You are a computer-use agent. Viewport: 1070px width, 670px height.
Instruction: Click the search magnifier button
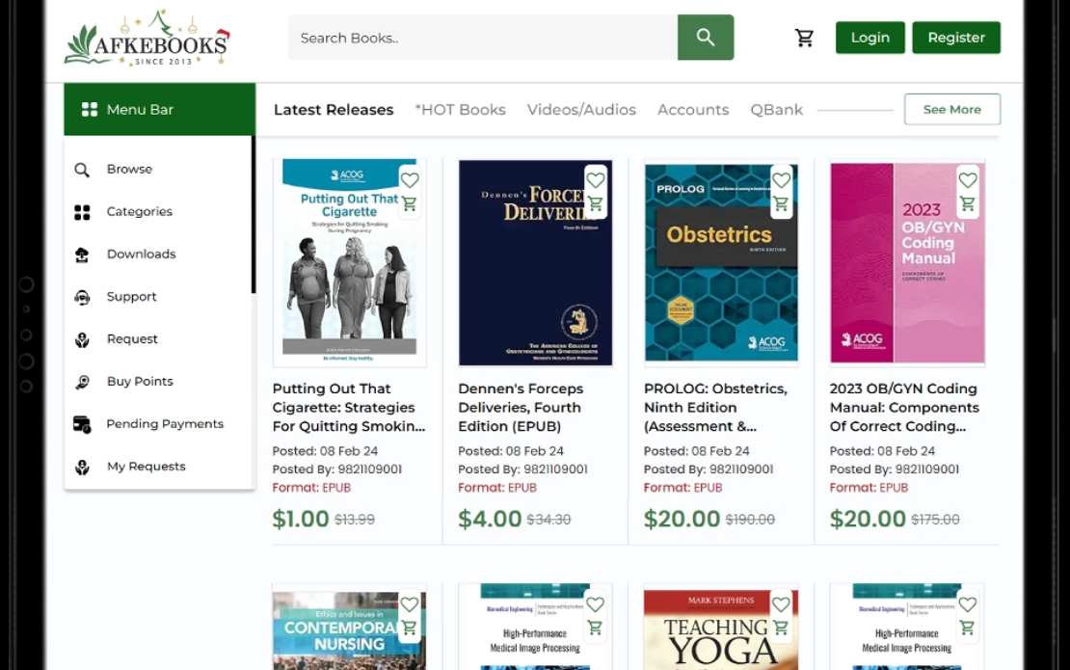[705, 38]
